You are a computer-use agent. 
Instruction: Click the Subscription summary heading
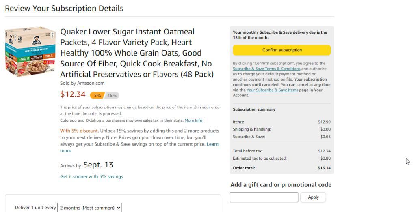click(x=254, y=109)
